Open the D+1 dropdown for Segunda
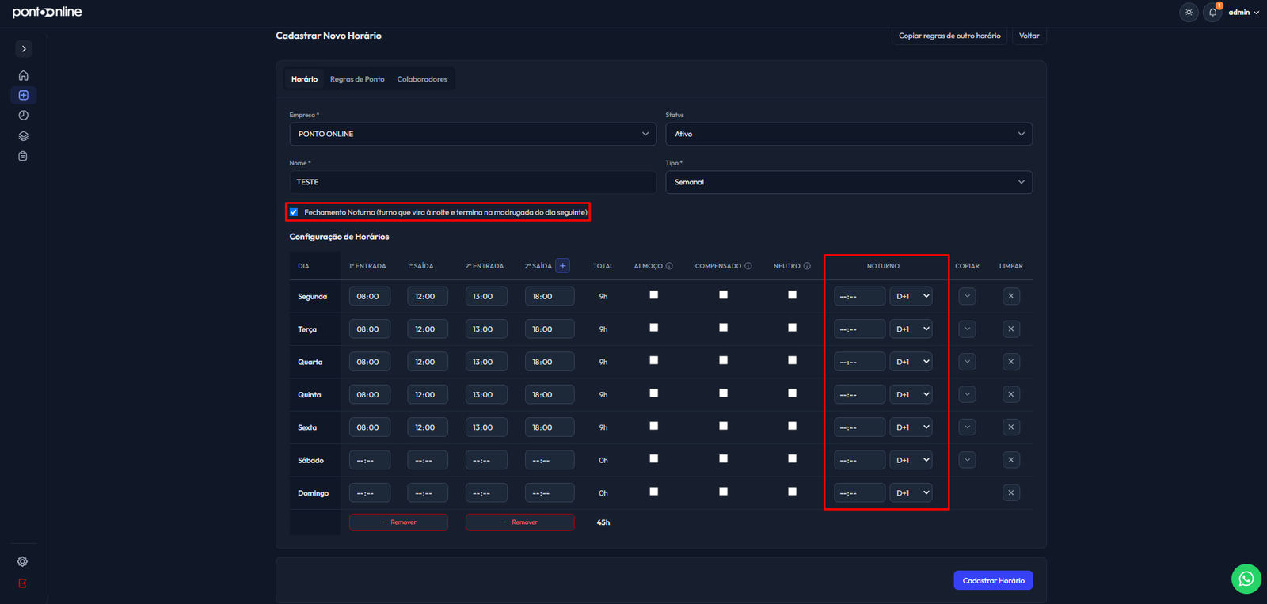This screenshot has height=604, width=1267. pos(911,296)
